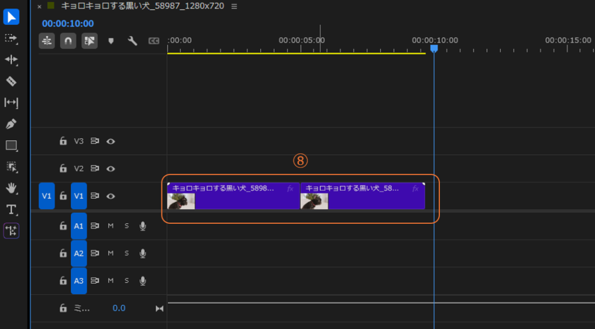
Task: Switch to the Hand tool
Action: tap(11, 188)
